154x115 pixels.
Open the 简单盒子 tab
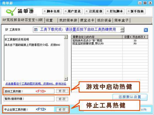(x=121, y=20)
